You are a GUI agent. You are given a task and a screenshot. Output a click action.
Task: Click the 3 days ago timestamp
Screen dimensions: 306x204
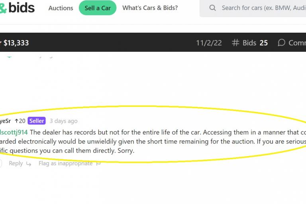[64, 121]
